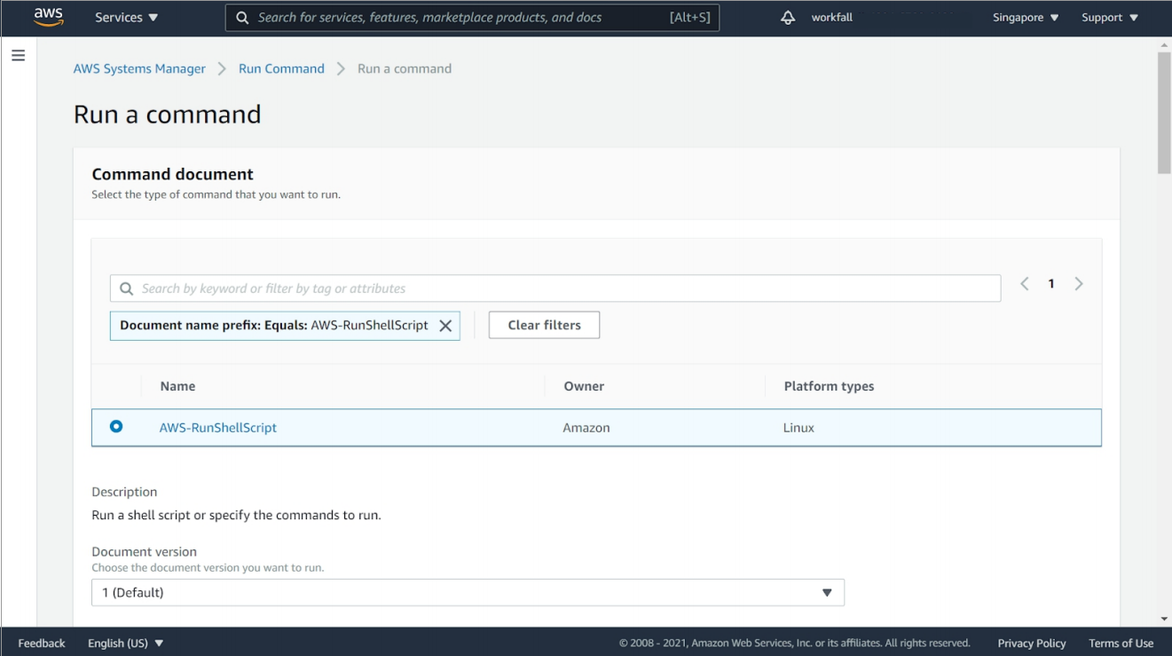Select the AWS-RunShellScript radio button
The image size is (1172, 656).
[116, 427]
